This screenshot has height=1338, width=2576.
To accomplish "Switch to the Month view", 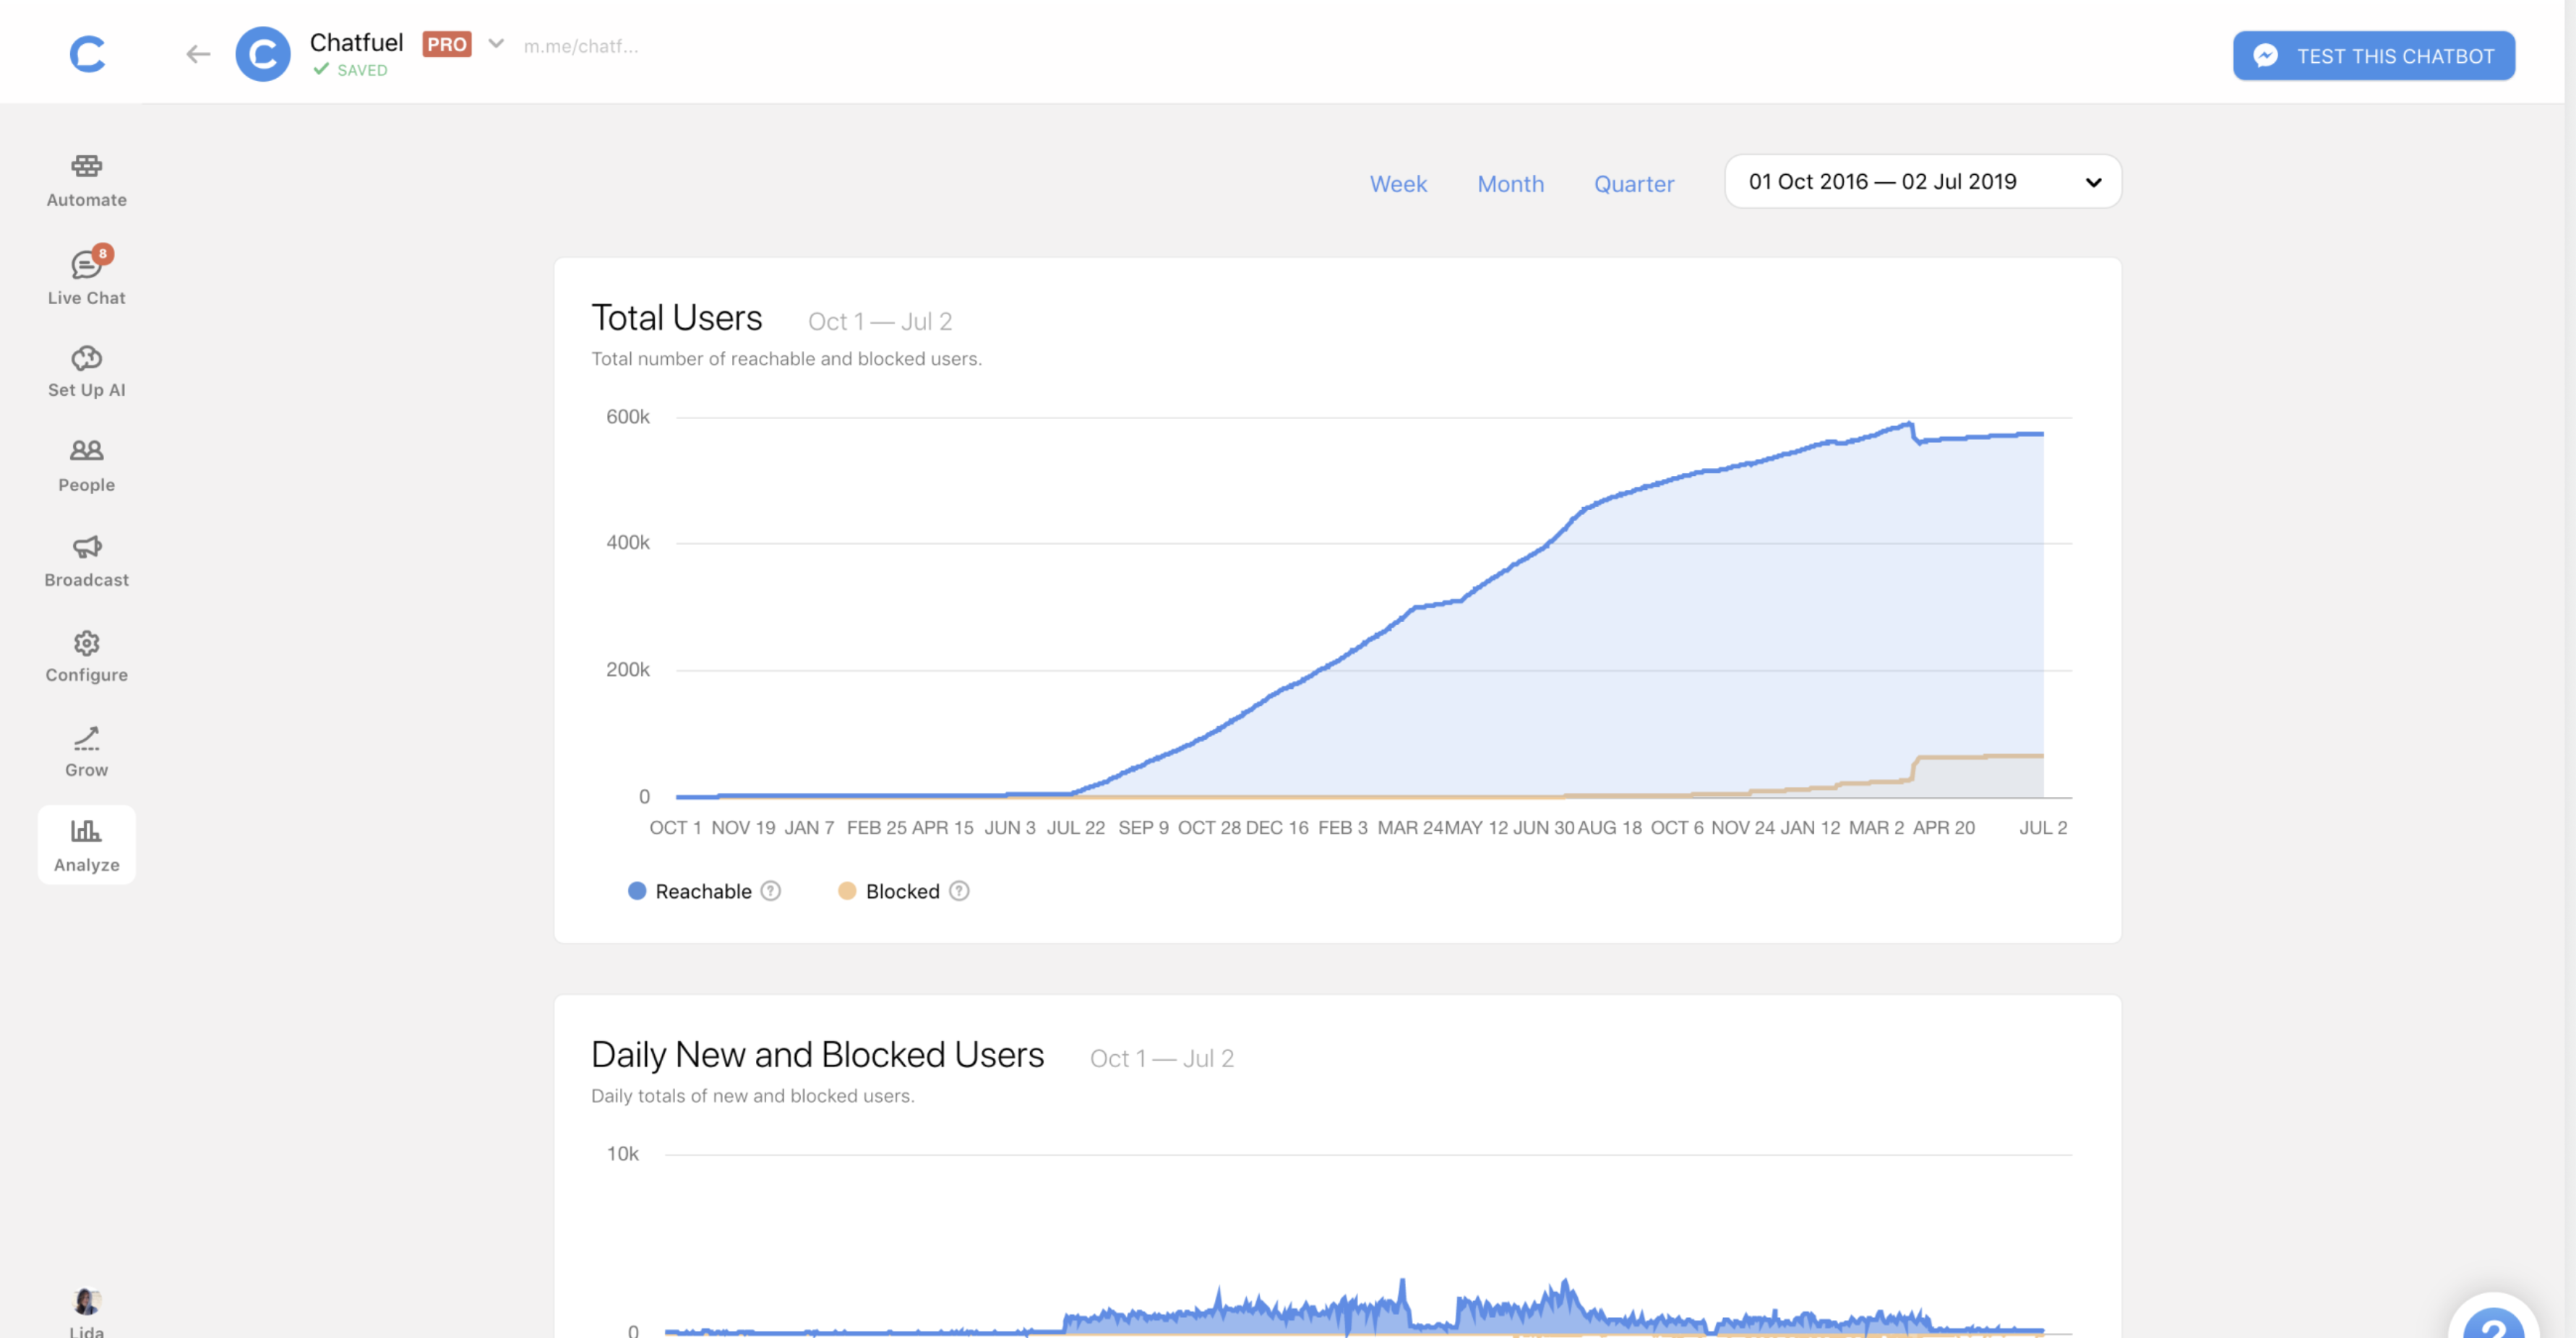I will [1510, 184].
